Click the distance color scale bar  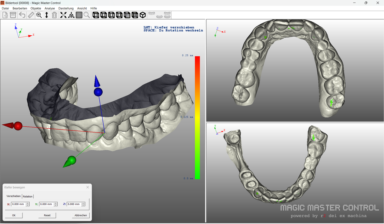[197, 118]
